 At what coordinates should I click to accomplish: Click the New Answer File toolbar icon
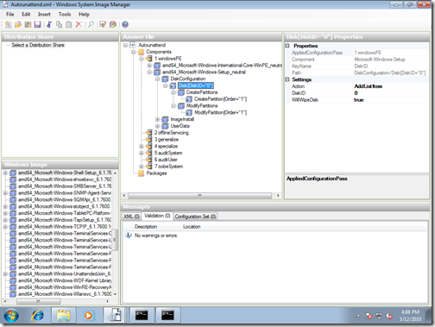[8, 25]
